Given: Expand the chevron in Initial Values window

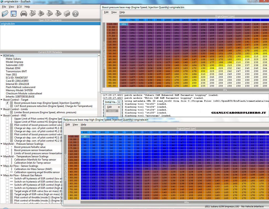Looking at the screenshot, I should pyautogui.click(x=119, y=107).
